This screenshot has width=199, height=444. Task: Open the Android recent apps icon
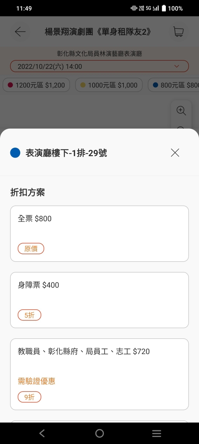pyautogui.click(x=157, y=433)
